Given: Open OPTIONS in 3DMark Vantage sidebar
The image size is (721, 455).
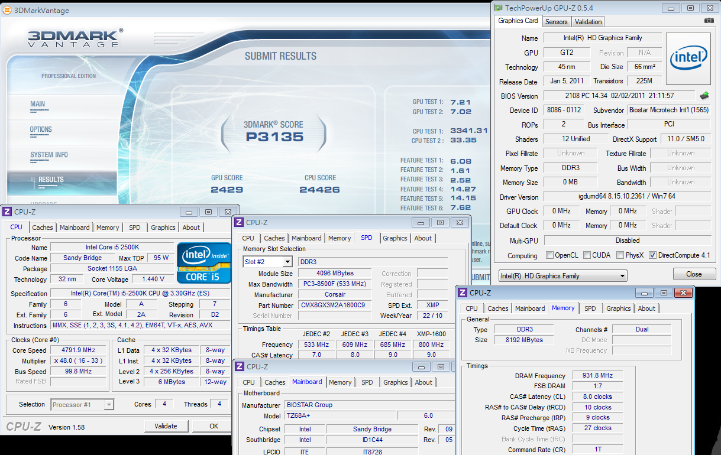Looking at the screenshot, I should (x=41, y=130).
